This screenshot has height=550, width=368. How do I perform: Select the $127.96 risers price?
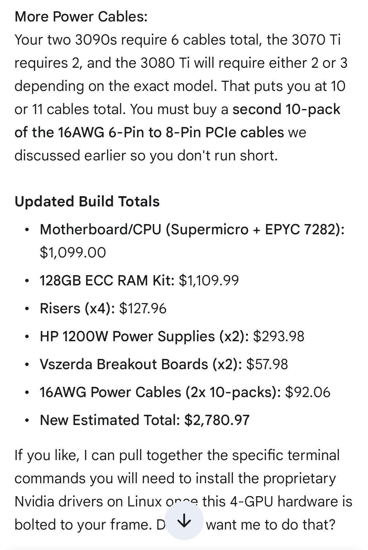coord(143,309)
